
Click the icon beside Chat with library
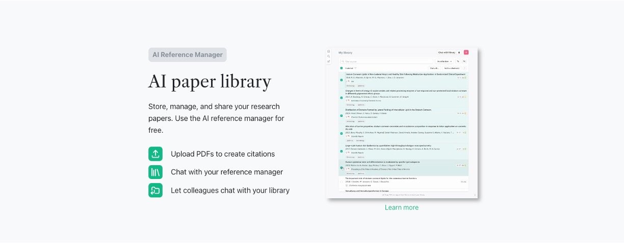459,52
